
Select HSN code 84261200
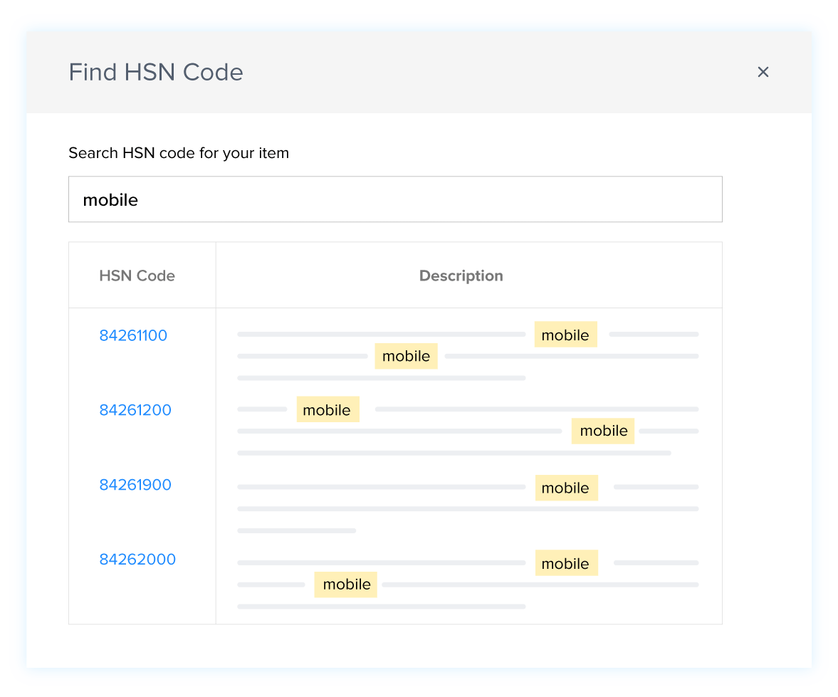(x=135, y=410)
